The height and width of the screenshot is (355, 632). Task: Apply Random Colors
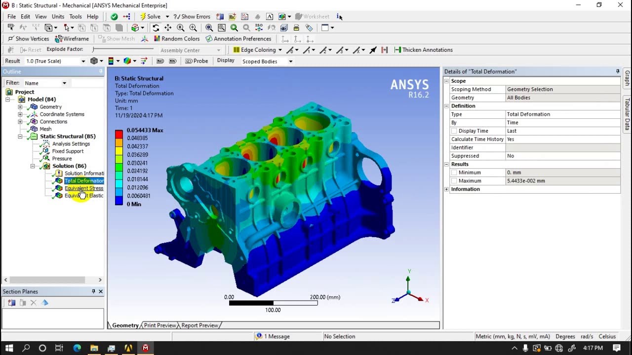[x=177, y=38]
